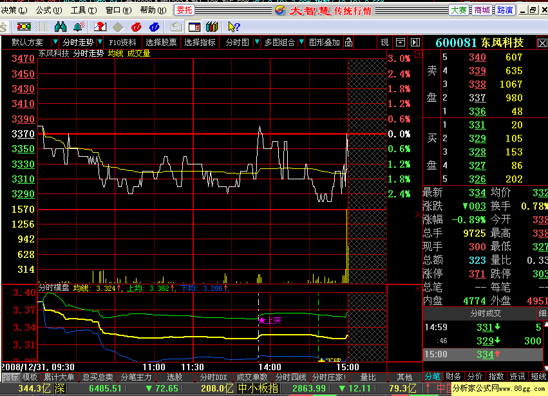Click the traffic light icon in toolbar

pyautogui.click(x=24, y=26)
